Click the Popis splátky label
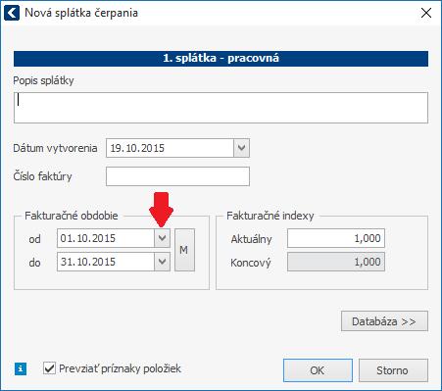This screenshot has height=391, width=442. (x=43, y=80)
